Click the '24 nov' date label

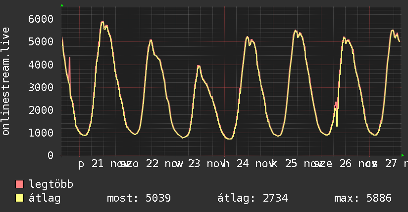[255, 164]
